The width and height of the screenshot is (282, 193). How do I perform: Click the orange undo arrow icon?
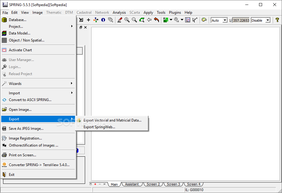[156, 20]
